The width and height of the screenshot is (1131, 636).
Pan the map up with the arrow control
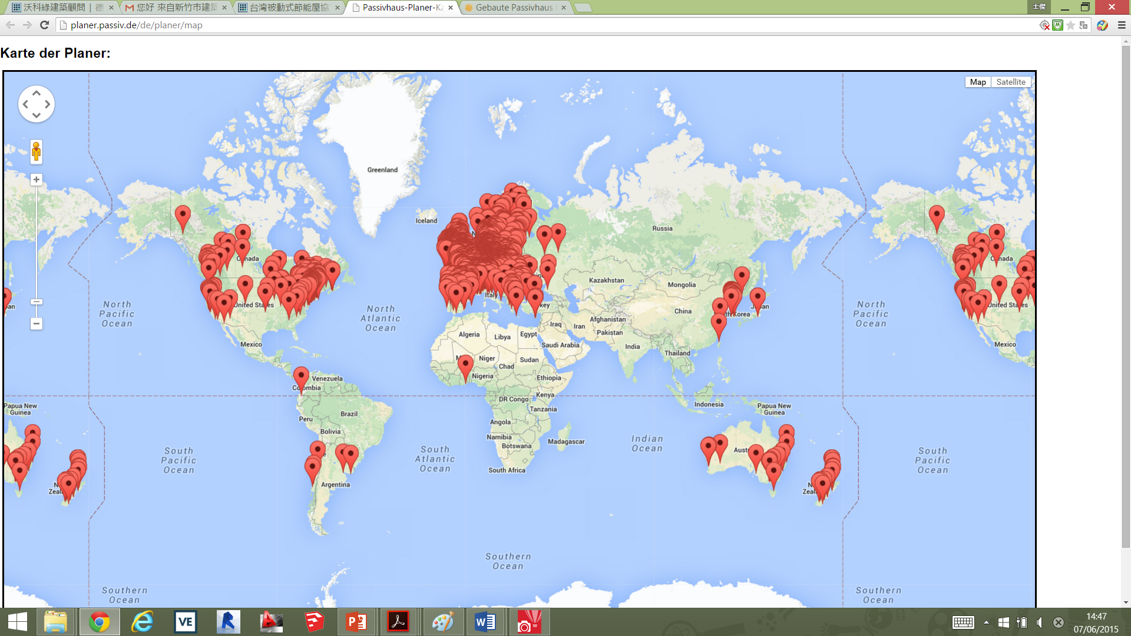tap(37, 93)
